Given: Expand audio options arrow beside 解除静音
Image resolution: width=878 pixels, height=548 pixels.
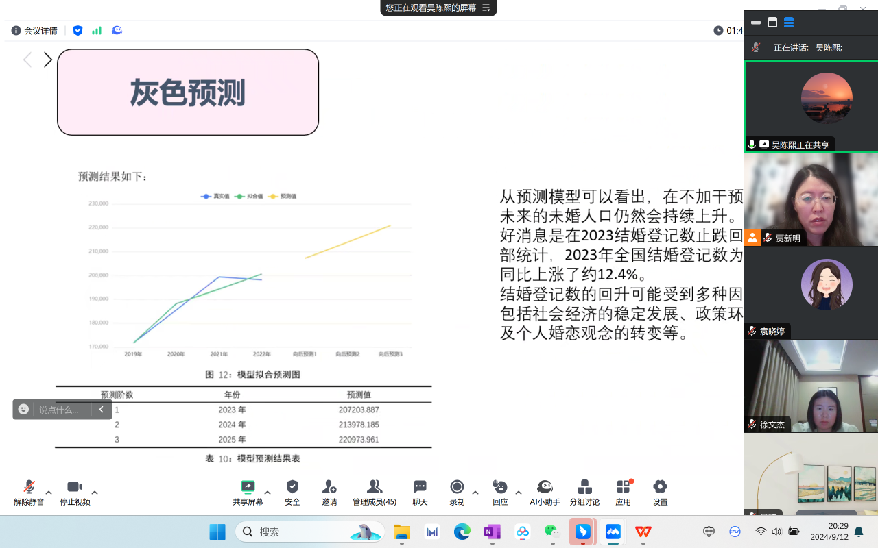Looking at the screenshot, I should click(49, 493).
